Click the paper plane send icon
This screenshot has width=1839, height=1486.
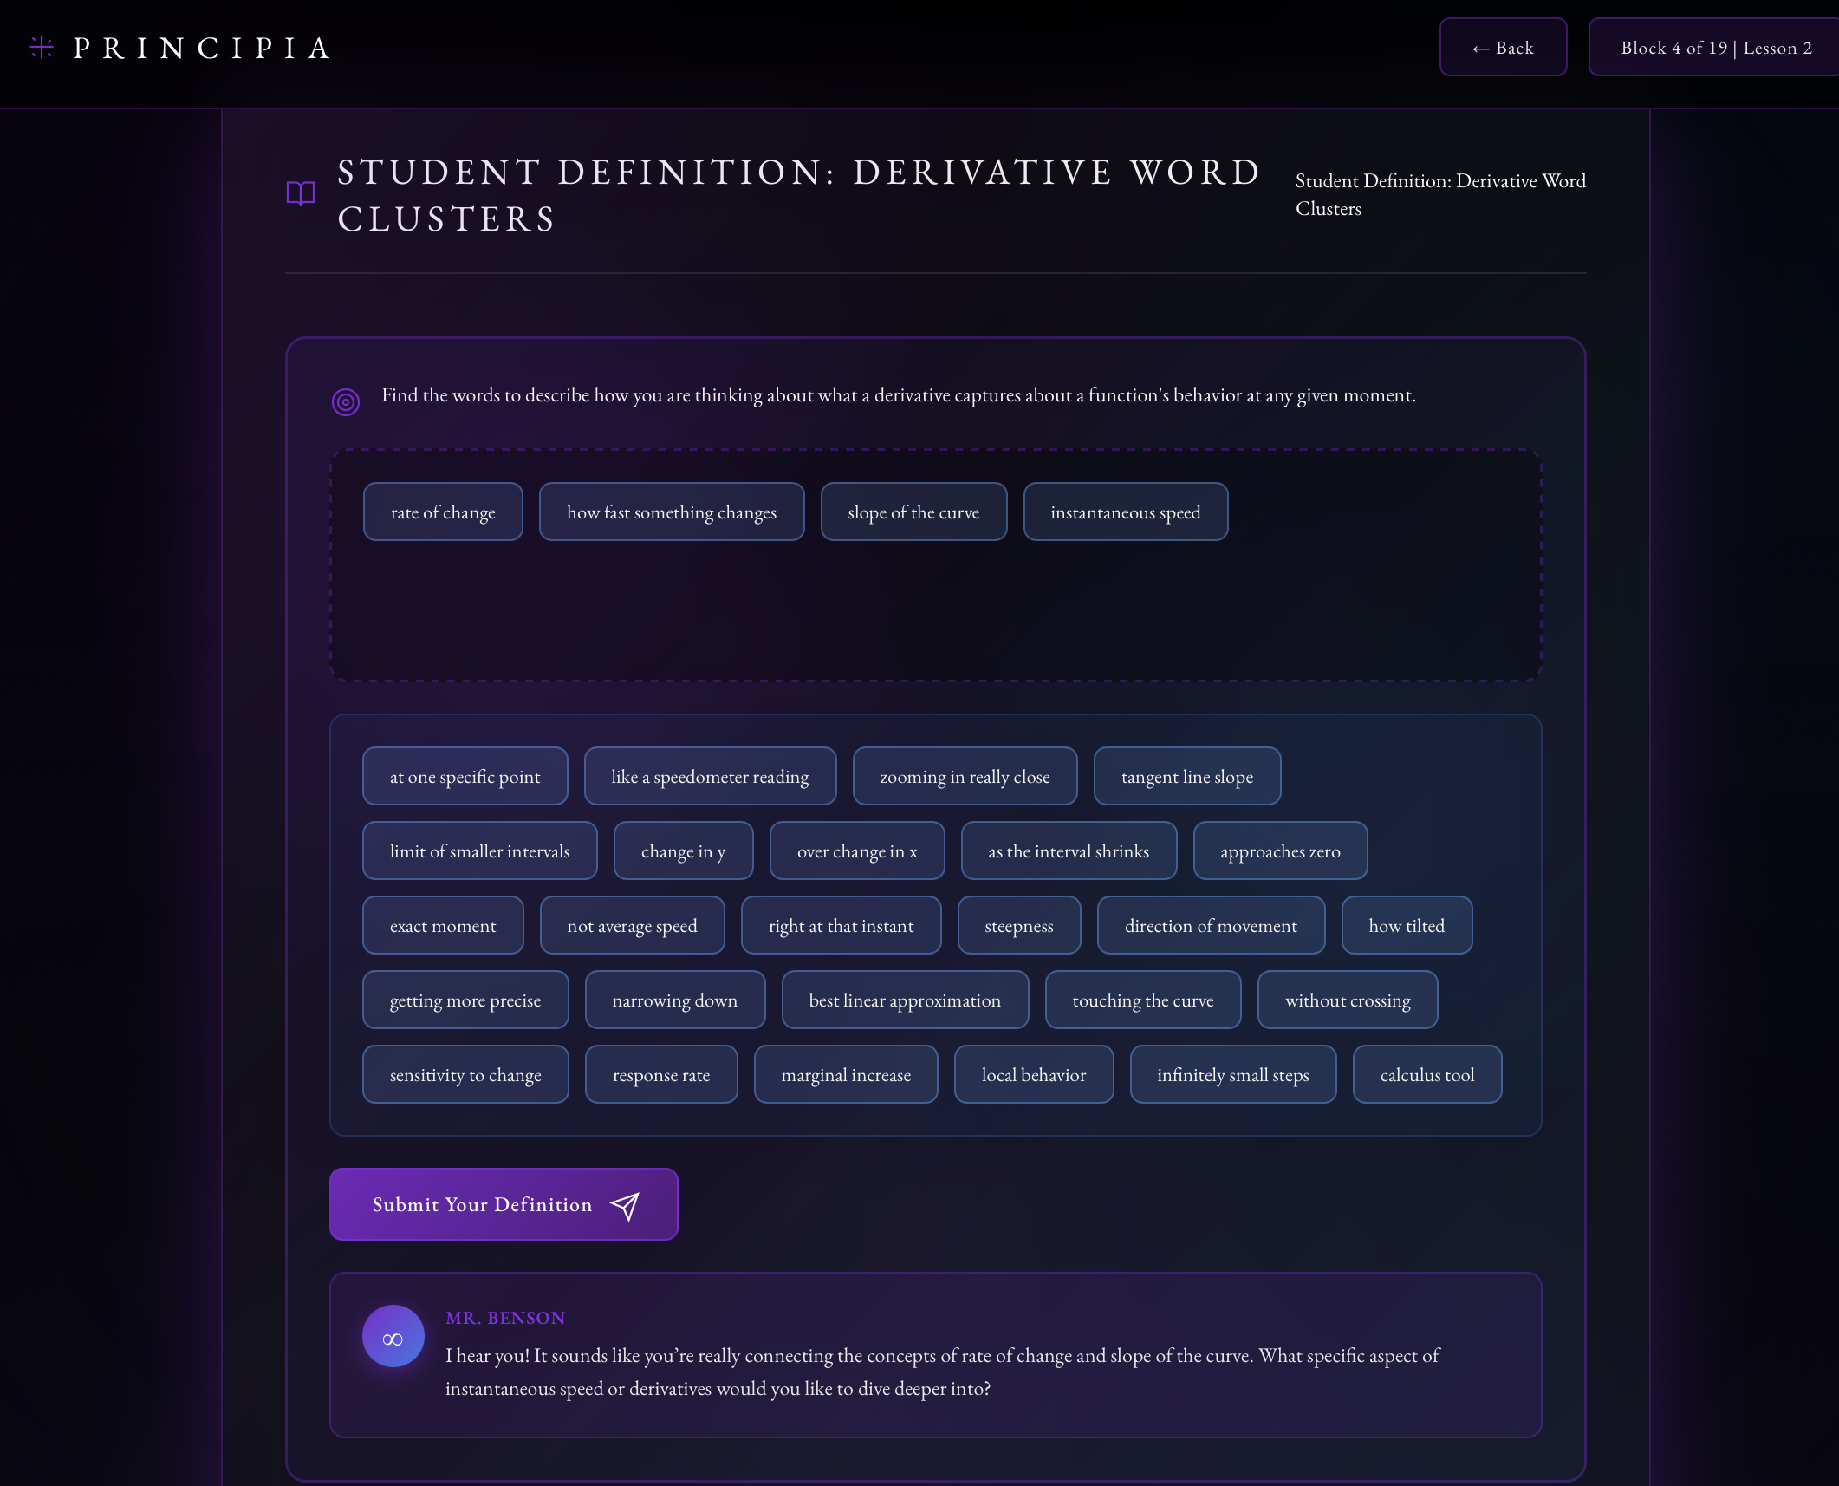click(x=624, y=1205)
